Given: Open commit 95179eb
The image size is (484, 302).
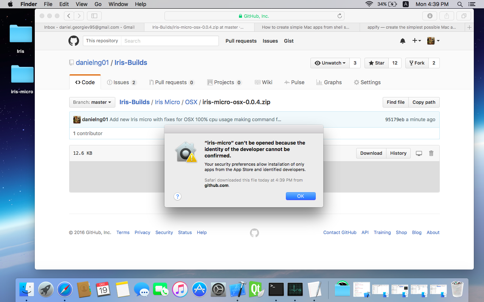Looking at the screenshot, I should pyautogui.click(x=395, y=120).
